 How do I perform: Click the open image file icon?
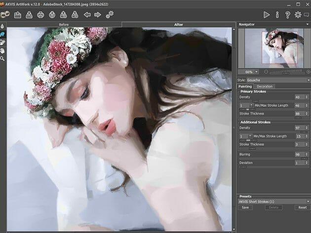click(17, 14)
